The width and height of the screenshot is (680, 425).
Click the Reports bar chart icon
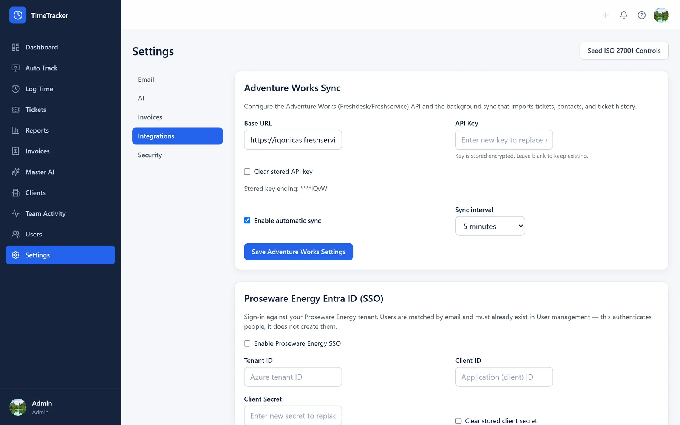pos(15,130)
